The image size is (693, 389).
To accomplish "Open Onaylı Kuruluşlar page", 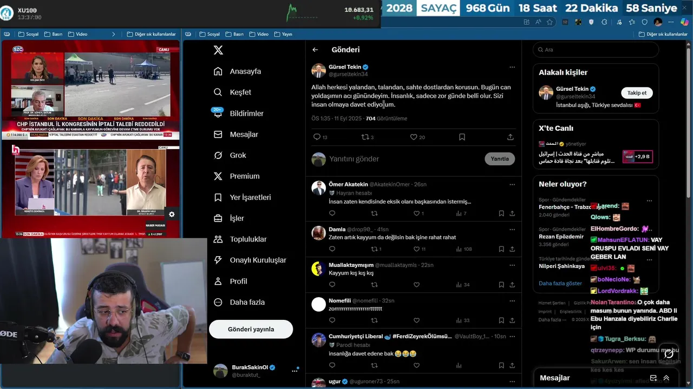I will click(x=250, y=260).
